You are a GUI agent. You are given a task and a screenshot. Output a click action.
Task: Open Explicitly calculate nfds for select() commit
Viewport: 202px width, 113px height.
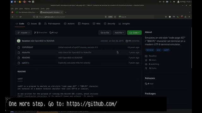[74, 63]
